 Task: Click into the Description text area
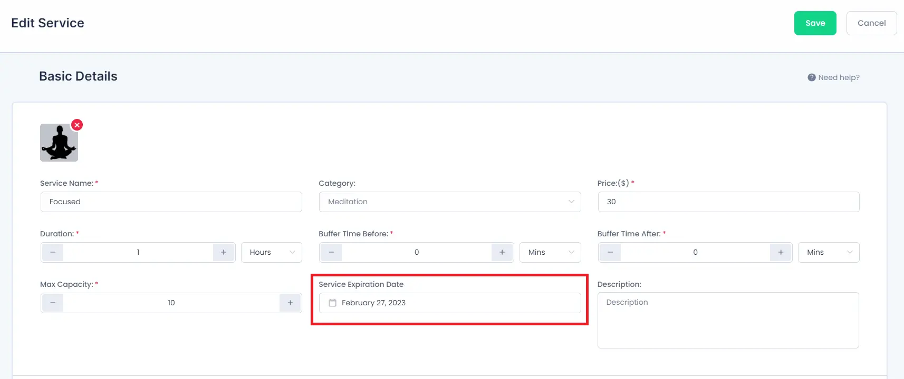pyautogui.click(x=728, y=320)
